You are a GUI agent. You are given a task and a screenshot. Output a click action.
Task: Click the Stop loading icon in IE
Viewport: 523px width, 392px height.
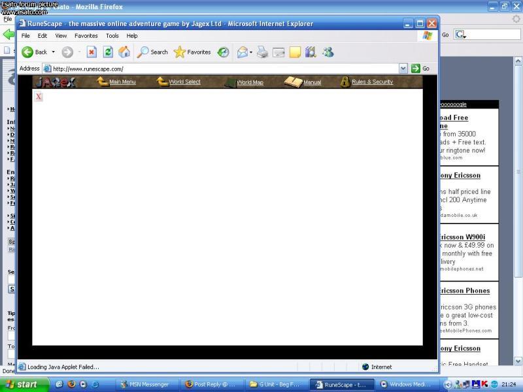point(92,52)
